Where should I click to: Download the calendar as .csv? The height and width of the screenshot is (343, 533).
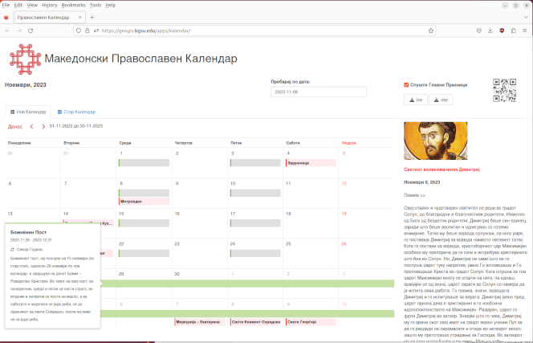tap(441, 100)
